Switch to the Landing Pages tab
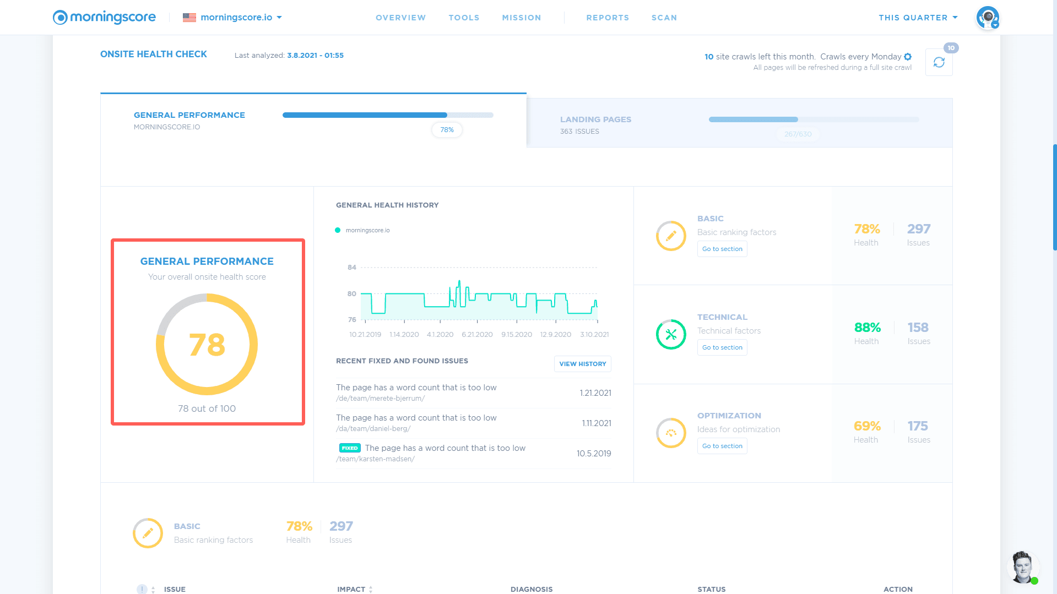Image resolution: width=1057 pixels, height=594 pixels. coord(739,123)
